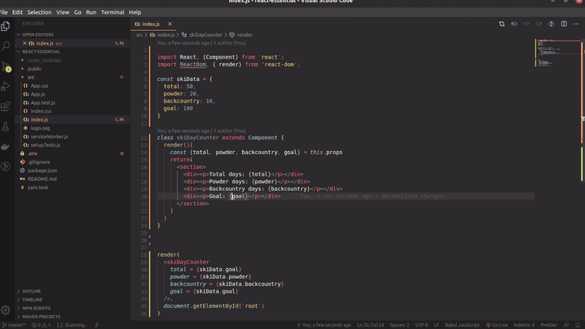Open the Run menu
The image size is (585, 329).
point(91,12)
